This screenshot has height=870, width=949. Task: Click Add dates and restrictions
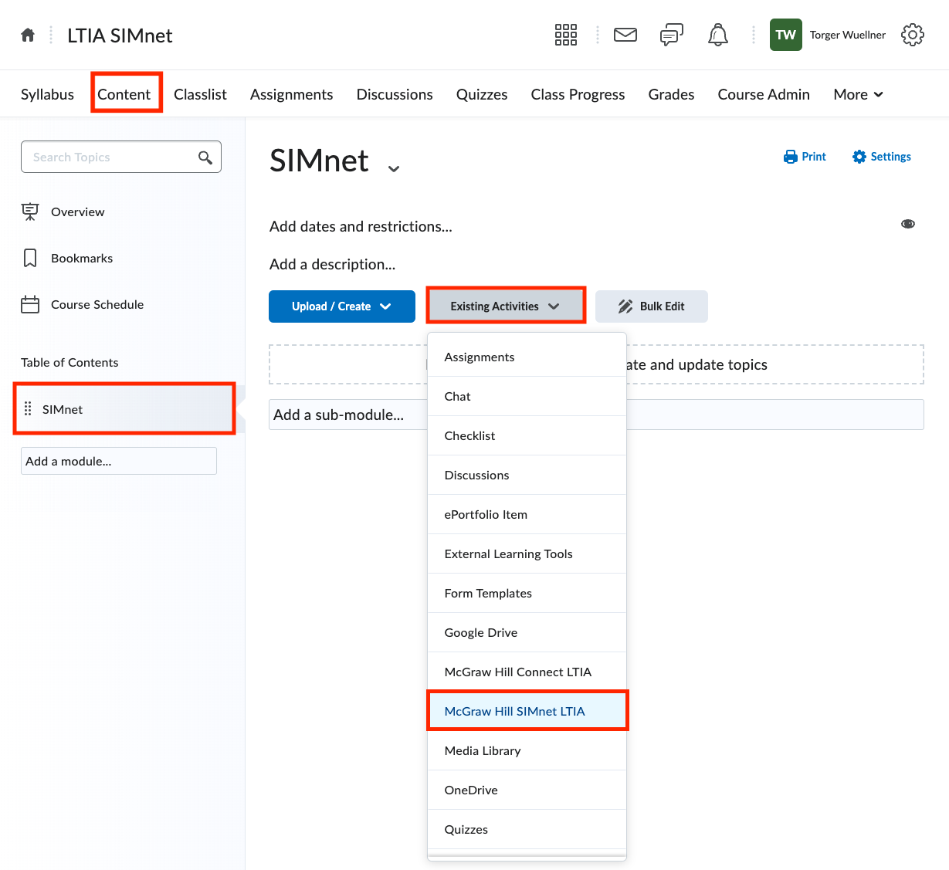[361, 226]
